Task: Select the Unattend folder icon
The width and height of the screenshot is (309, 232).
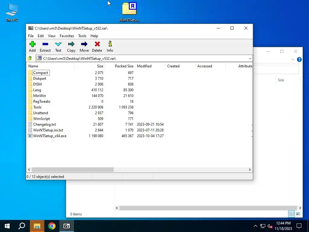Action: point(30,113)
